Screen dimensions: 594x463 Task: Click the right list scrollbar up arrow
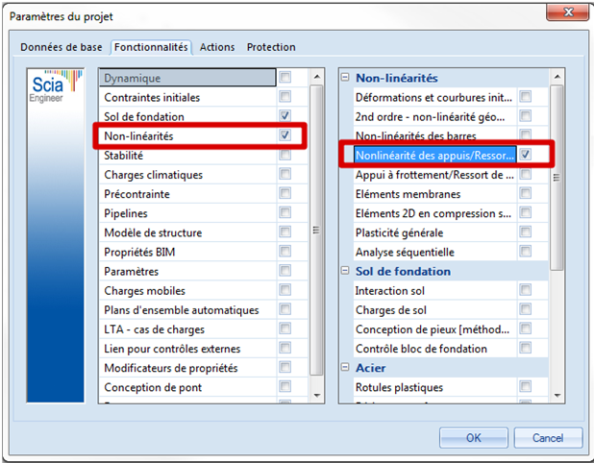tap(557, 76)
